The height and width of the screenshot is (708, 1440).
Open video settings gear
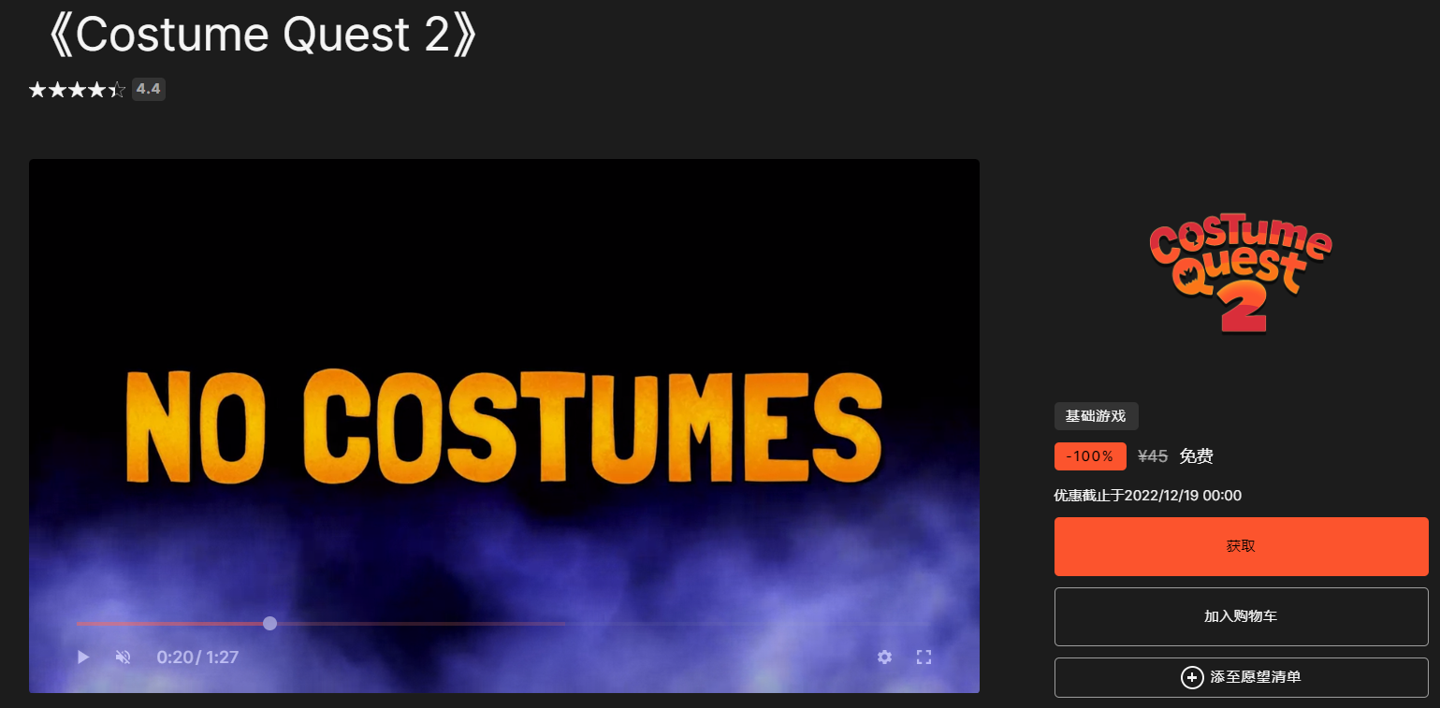click(x=885, y=657)
